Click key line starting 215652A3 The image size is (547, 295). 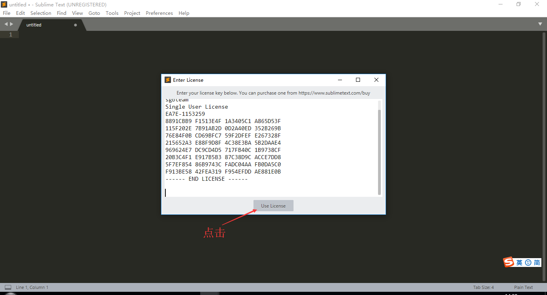(223, 143)
